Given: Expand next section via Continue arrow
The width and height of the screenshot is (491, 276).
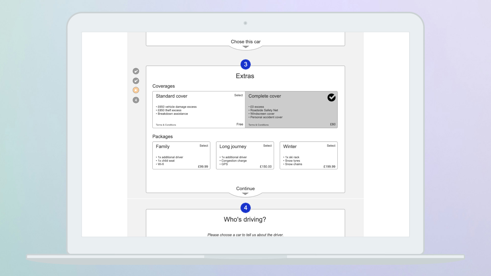Looking at the screenshot, I should click(x=245, y=194).
